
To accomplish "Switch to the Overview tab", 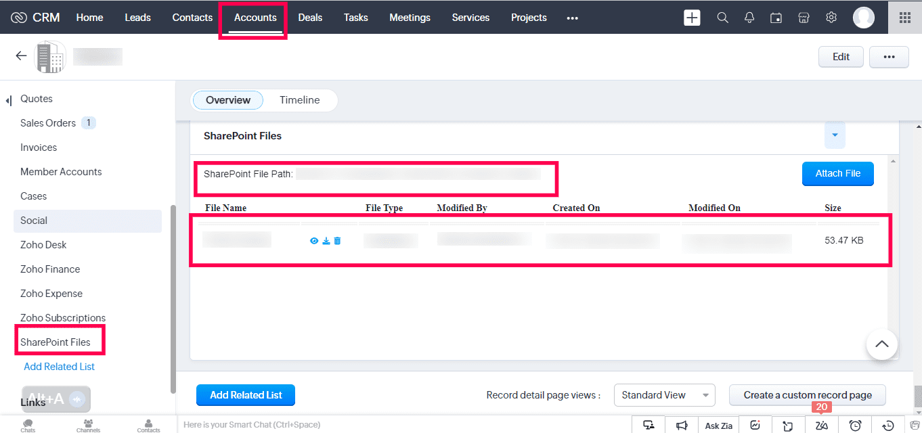I will tap(228, 100).
